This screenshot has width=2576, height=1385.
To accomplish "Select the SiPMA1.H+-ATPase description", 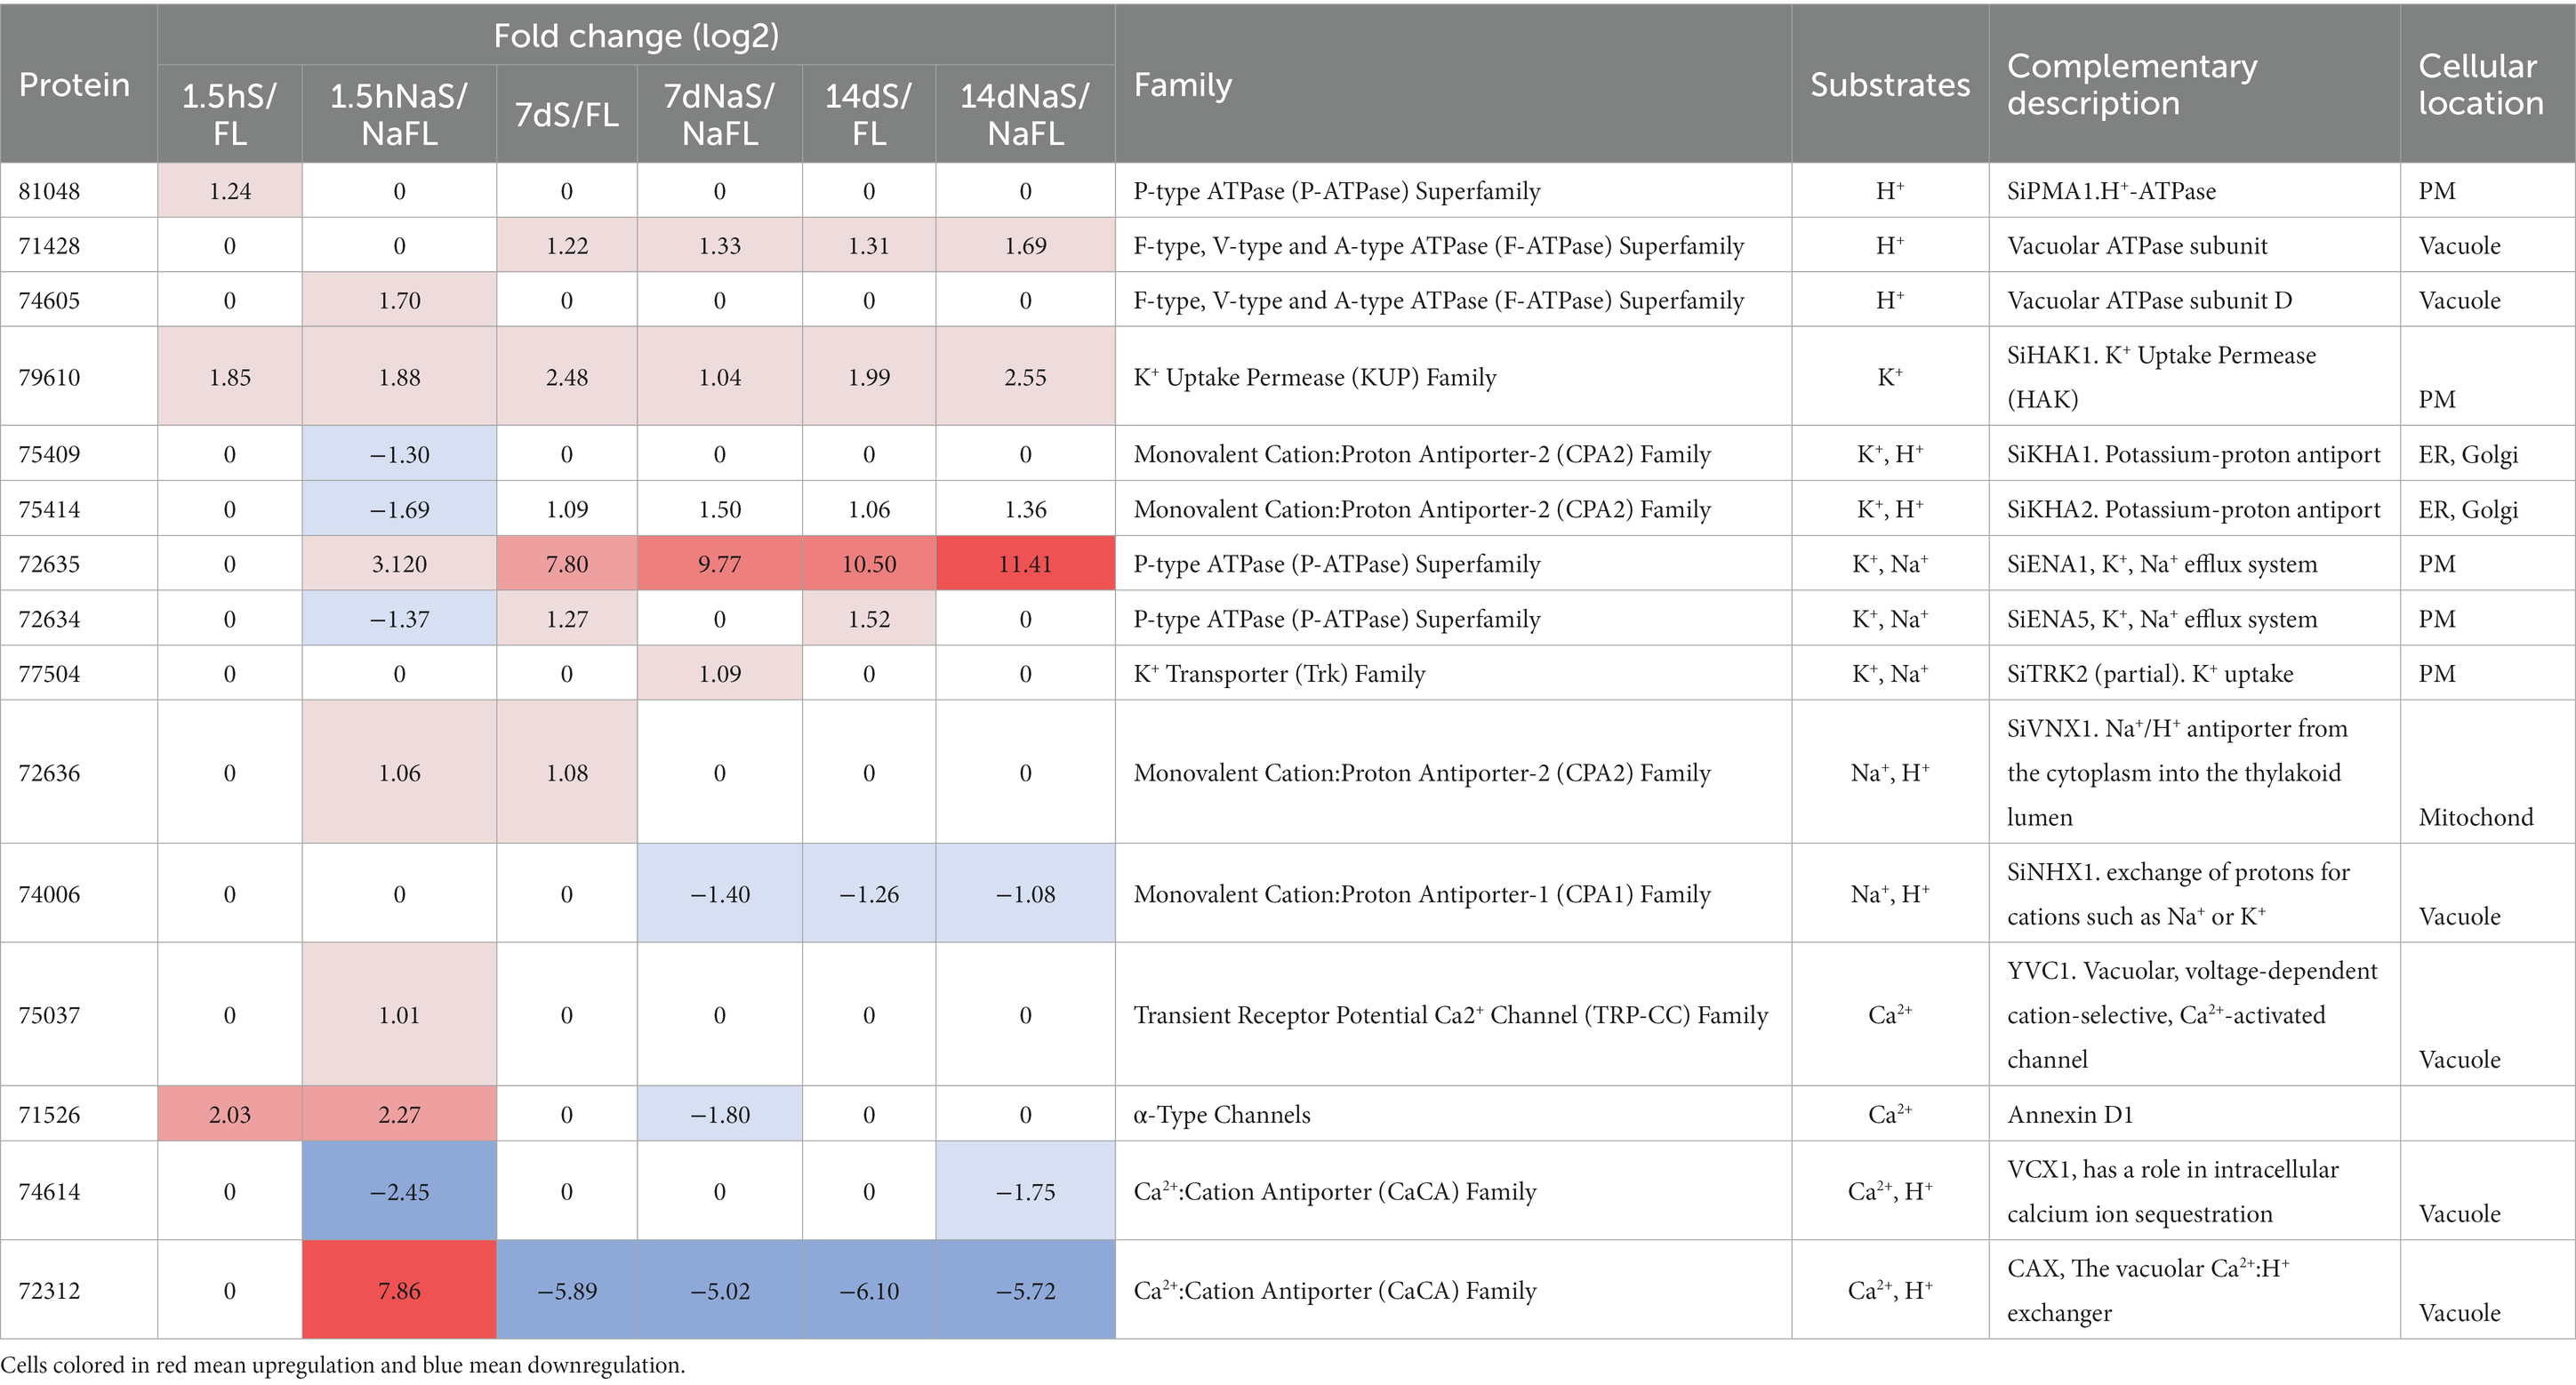I will pos(2111,191).
